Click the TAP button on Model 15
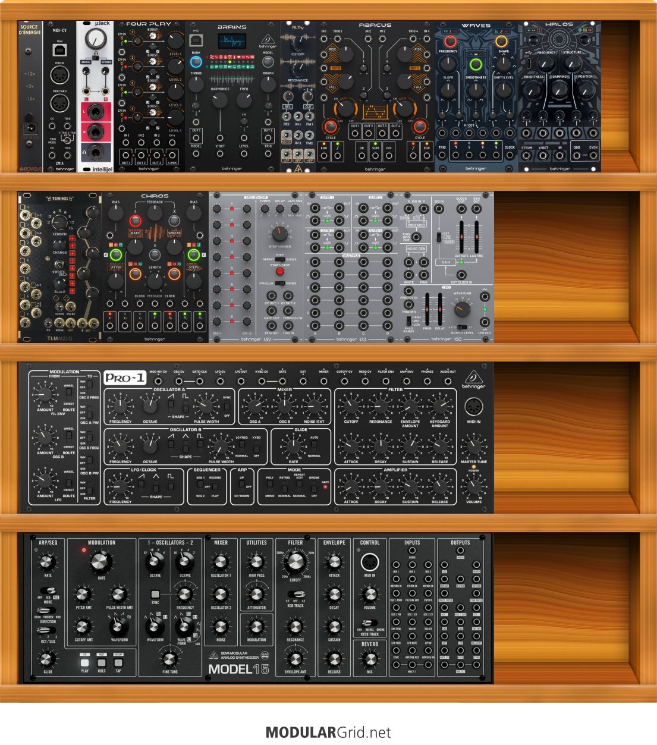Screen dimensions: 657x745 [x=118, y=662]
